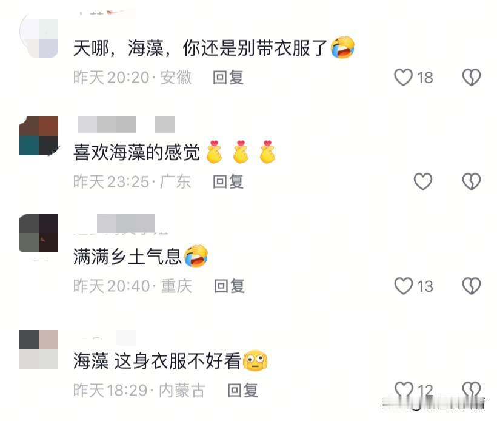Select comment text 天哪，海藻，你还是别带衣服了
This screenshot has width=497, height=421.
point(201,48)
